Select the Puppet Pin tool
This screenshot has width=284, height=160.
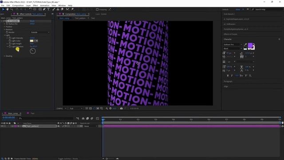click(x=72, y=9)
